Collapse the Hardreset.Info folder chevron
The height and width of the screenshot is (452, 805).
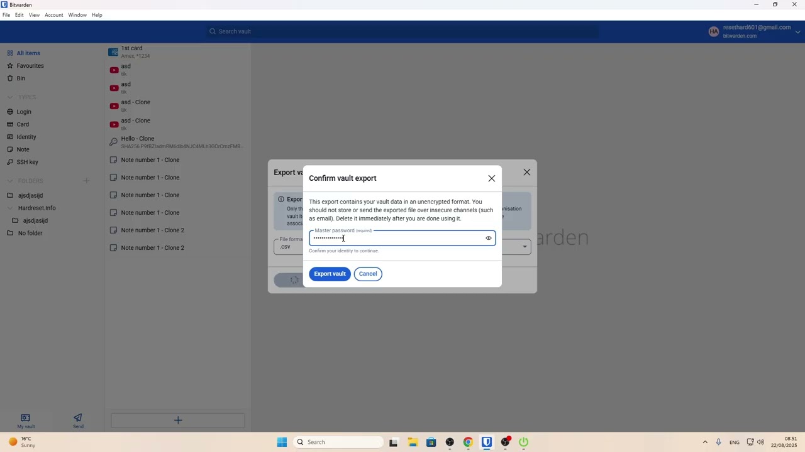(x=10, y=208)
